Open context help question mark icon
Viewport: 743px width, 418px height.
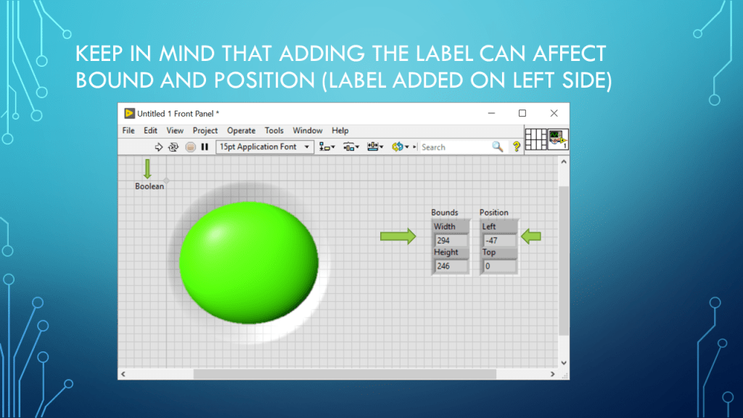pyautogui.click(x=517, y=147)
